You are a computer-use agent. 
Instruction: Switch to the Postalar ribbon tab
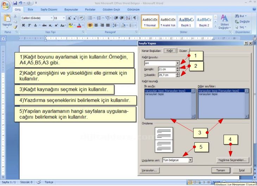90,10
